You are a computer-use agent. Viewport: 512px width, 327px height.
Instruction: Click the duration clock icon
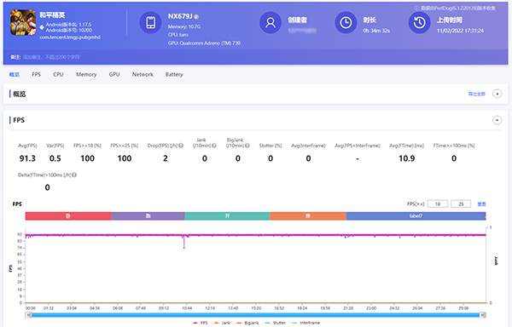(x=346, y=22)
